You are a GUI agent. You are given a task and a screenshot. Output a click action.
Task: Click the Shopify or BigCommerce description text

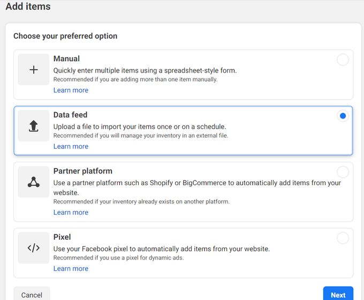coord(196,183)
